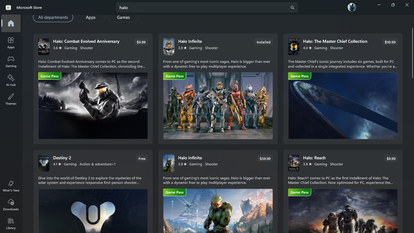
Task: Click the Halo: Combat Evolved Anniversary description text
Action: pos(92,64)
